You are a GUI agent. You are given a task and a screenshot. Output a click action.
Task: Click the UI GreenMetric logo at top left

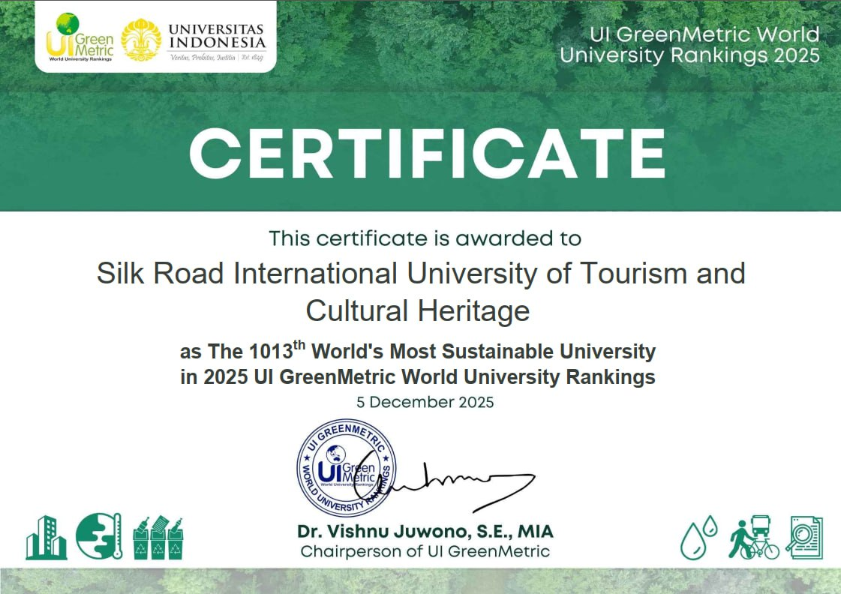tap(80, 37)
